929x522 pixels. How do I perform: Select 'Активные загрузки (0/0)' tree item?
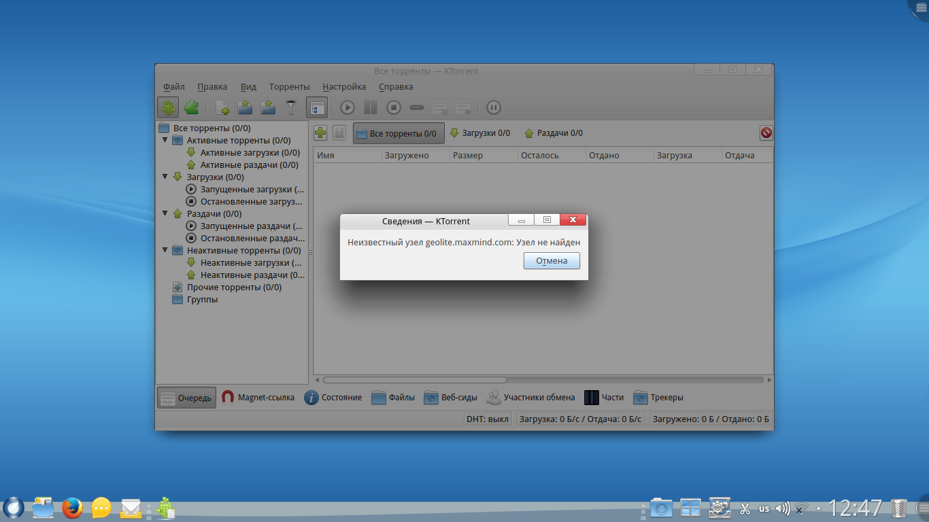[250, 153]
